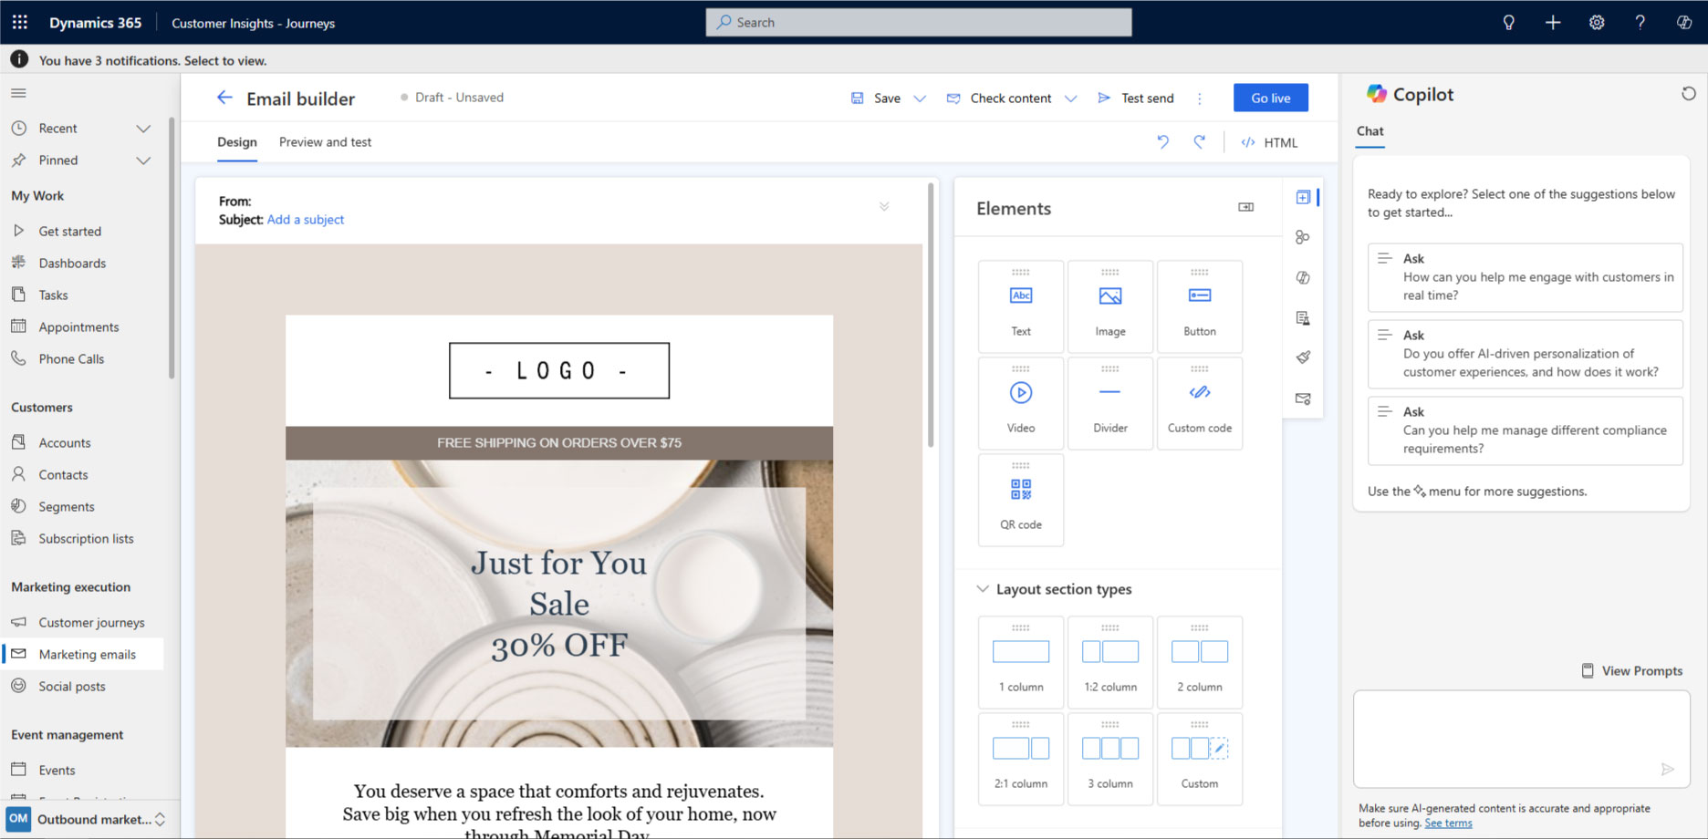Click the View Prompts button
This screenshot has height=839, width=1708.
tap(1632, 670)
